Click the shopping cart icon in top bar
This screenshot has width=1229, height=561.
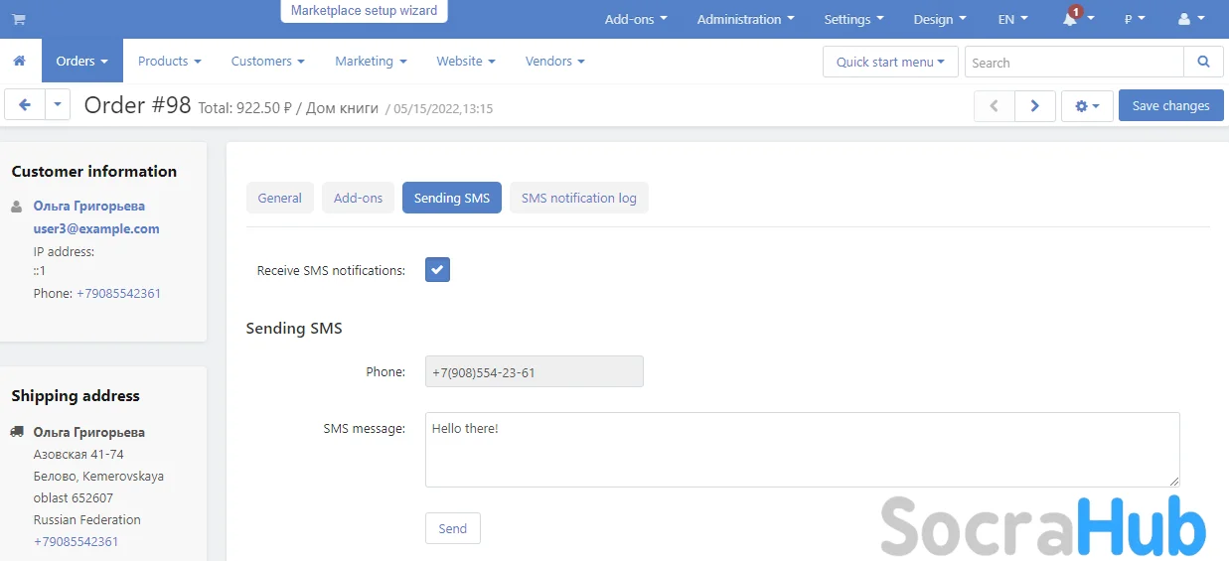coord(19,19)
